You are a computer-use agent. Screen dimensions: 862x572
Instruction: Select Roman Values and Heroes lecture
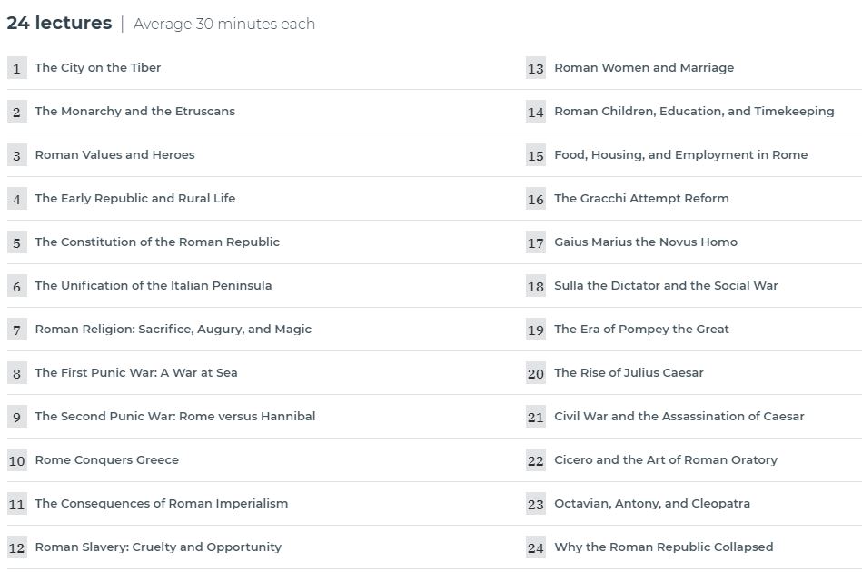pos(114,155)
